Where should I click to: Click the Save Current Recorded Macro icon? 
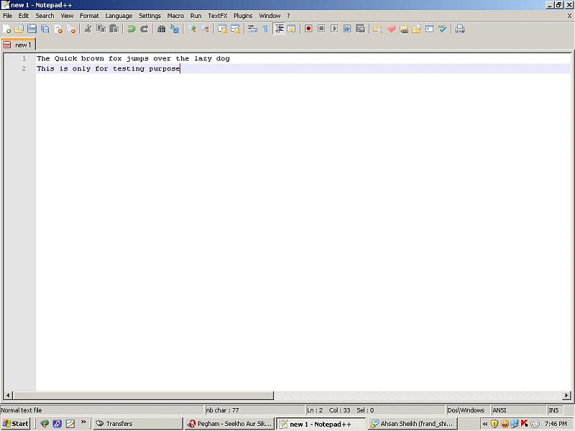click(x=361, y=29)
